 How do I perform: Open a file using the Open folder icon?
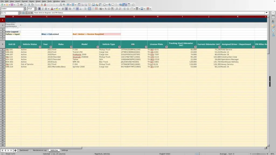tap(7, 5)
